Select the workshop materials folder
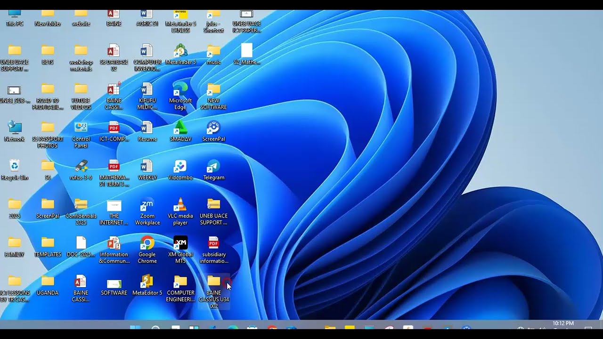Viewport: 603px width, 339px height. [x=81, y=58]
